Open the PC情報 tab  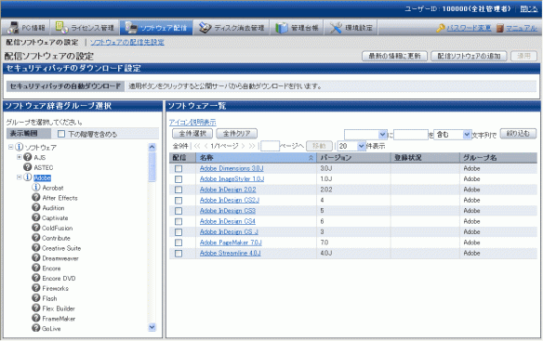(26, 28)
